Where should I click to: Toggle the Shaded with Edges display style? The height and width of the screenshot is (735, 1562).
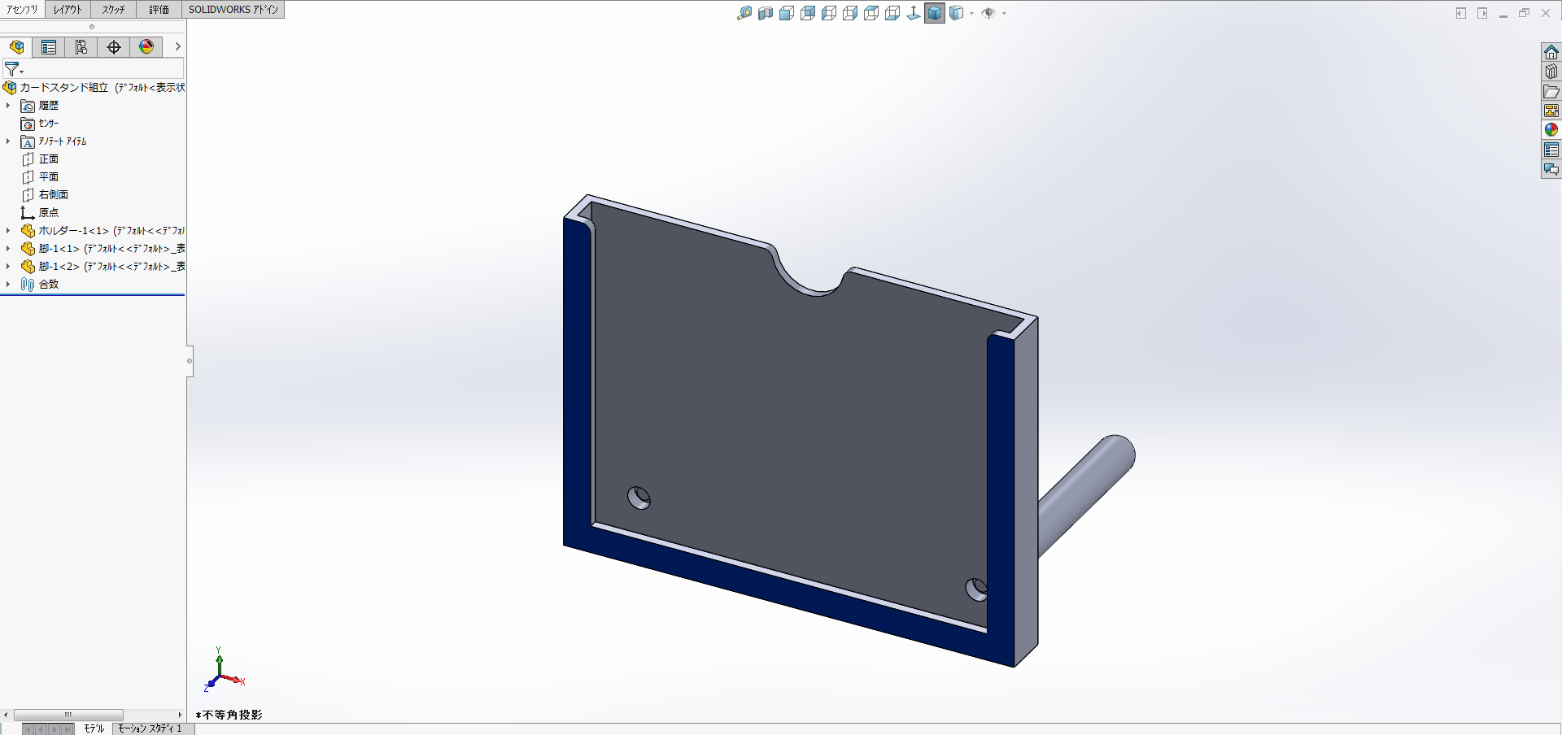(x=935, y=13)
